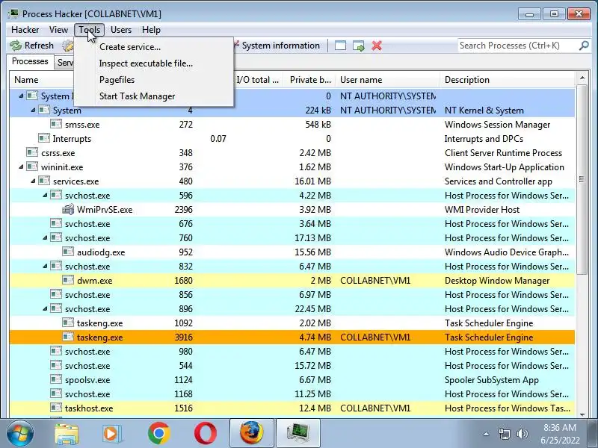Open System information from toolbar

pos(277,46)
